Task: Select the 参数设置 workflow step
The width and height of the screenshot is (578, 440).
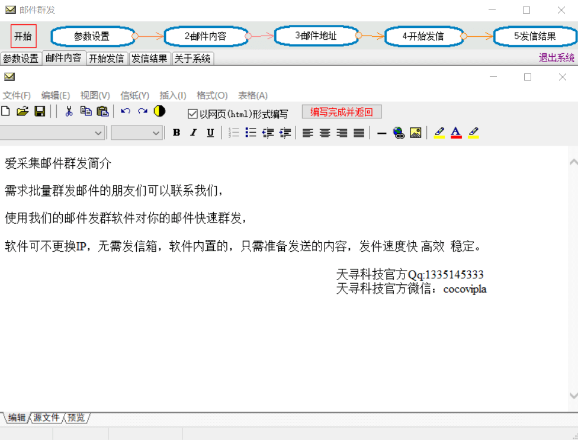Action: (92, 36)
